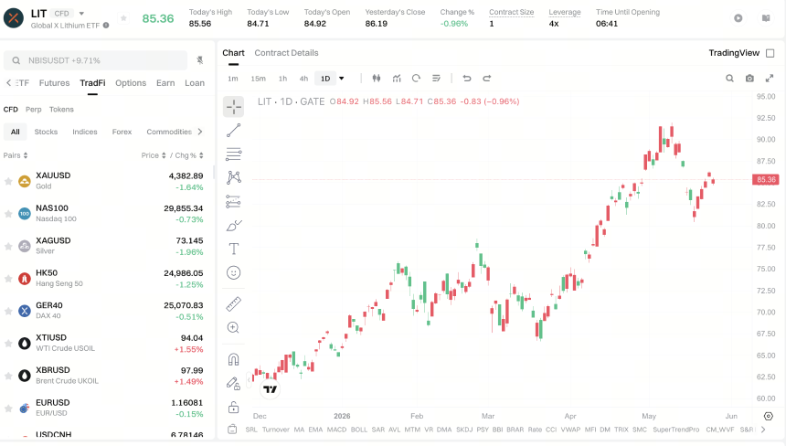786x446 pixels.
Task: Sort list by Pairs column
Action: (16, 155)
